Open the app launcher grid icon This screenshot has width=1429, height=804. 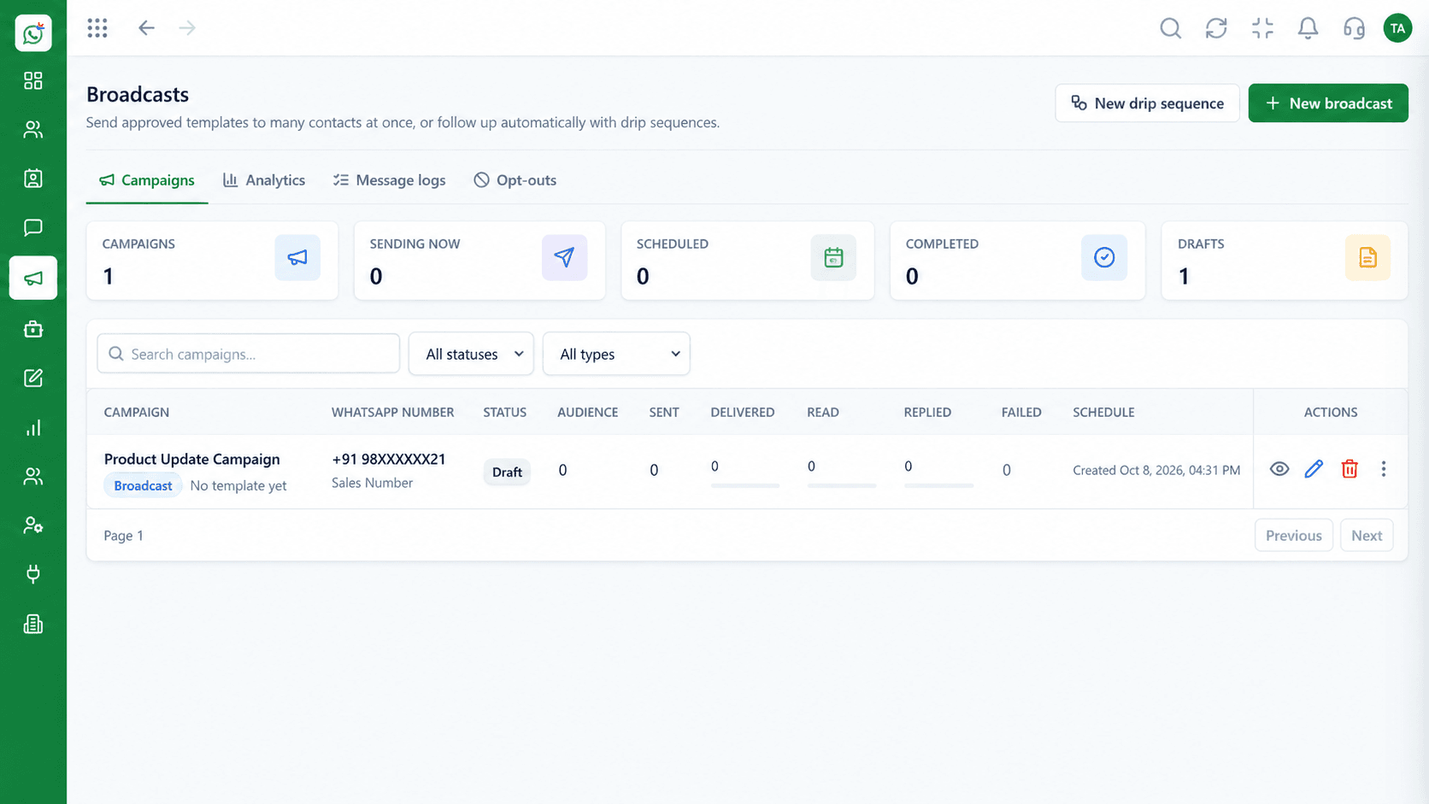coord(97,28)
